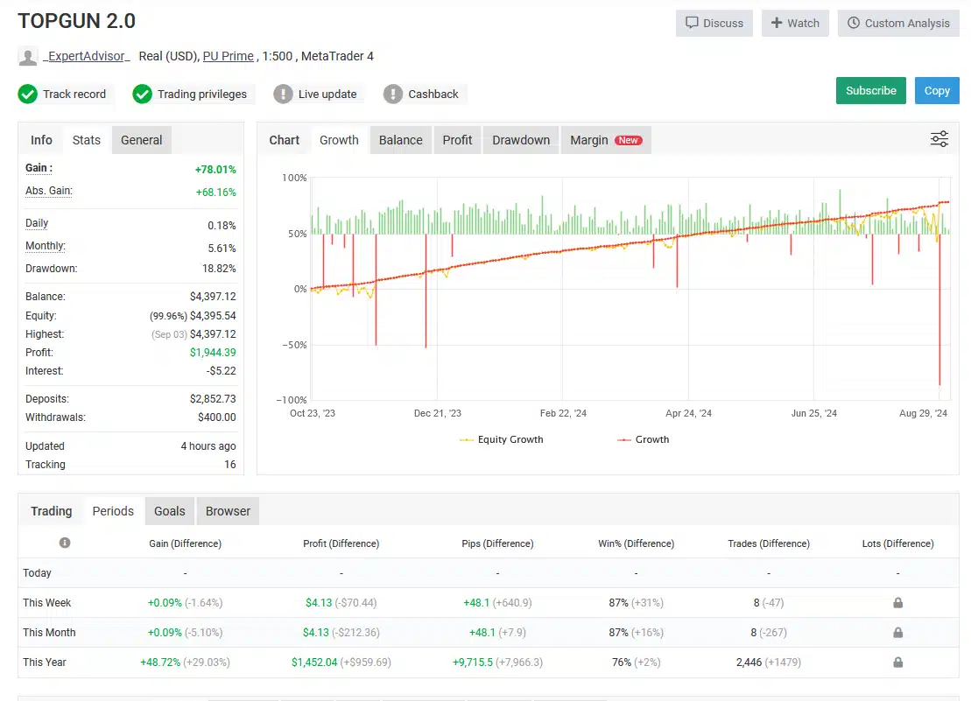
Task: Click the Profit $1,944.39 value
Action: (x=213, y=352)
